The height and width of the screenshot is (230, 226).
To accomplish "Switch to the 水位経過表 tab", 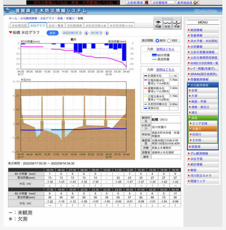I will pos(74,25).
